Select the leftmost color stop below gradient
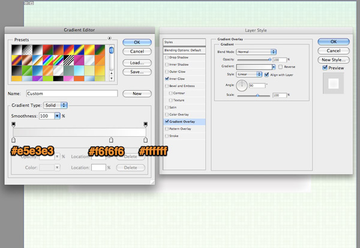Viewport: 360px width, 248px height. click(x=14, y=140)
